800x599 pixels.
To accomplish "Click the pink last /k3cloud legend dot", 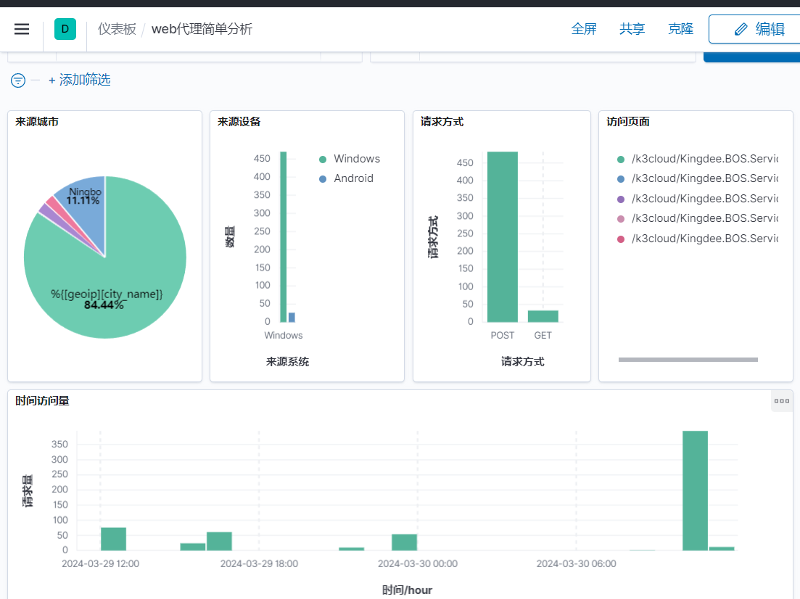I will 620,239.
